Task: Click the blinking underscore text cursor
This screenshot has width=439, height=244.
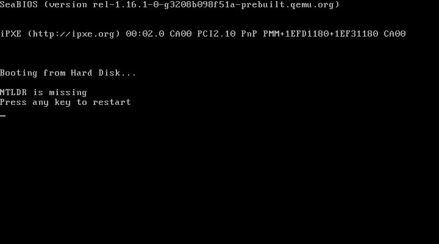Action: point(3,115)
